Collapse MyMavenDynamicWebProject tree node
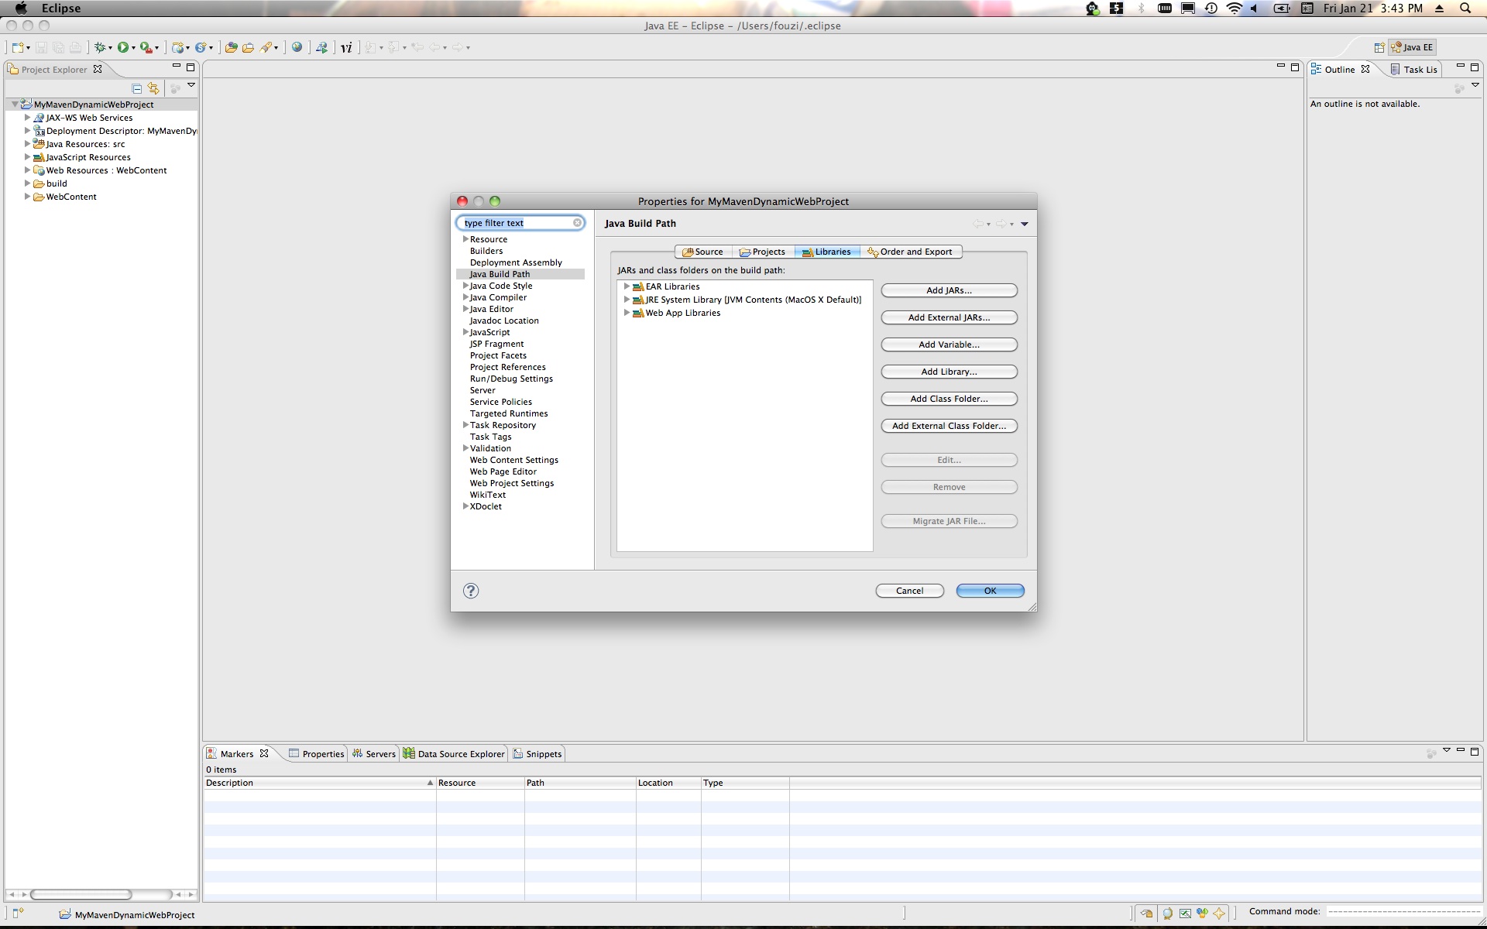 (15, 105)
